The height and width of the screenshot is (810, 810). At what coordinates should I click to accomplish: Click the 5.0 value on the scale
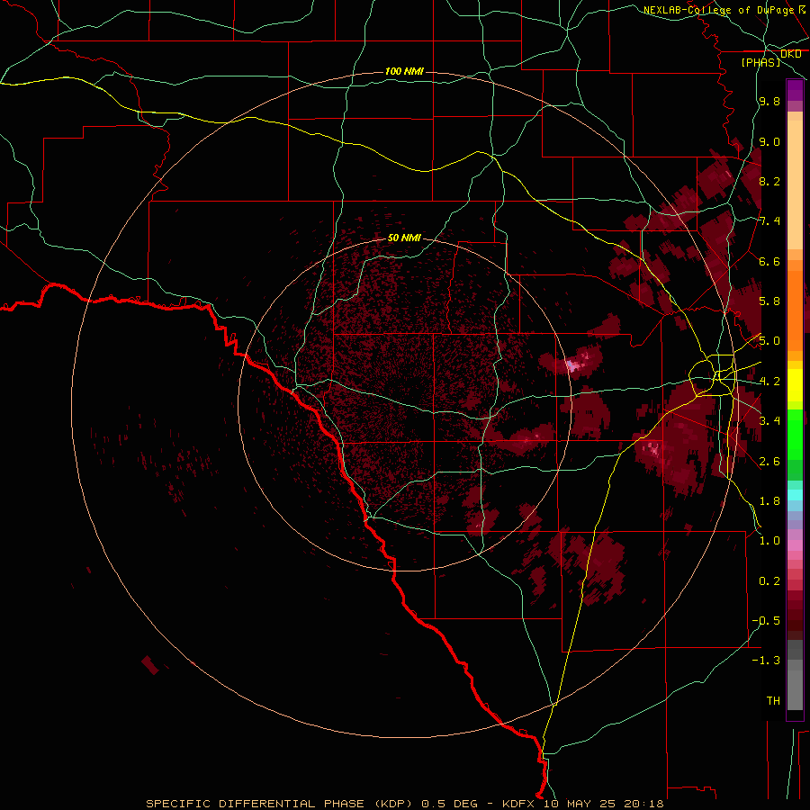point(769,341)
